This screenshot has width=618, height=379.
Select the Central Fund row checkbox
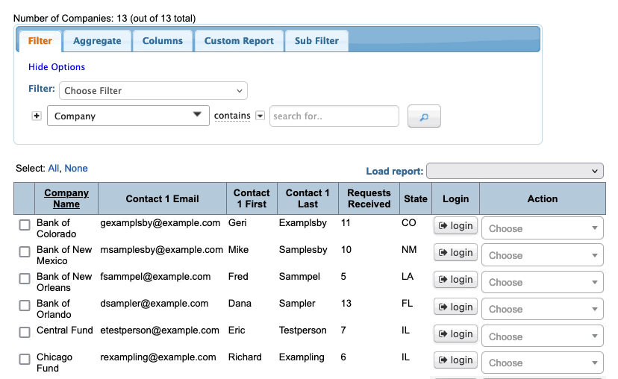click(x=25, y=332)
